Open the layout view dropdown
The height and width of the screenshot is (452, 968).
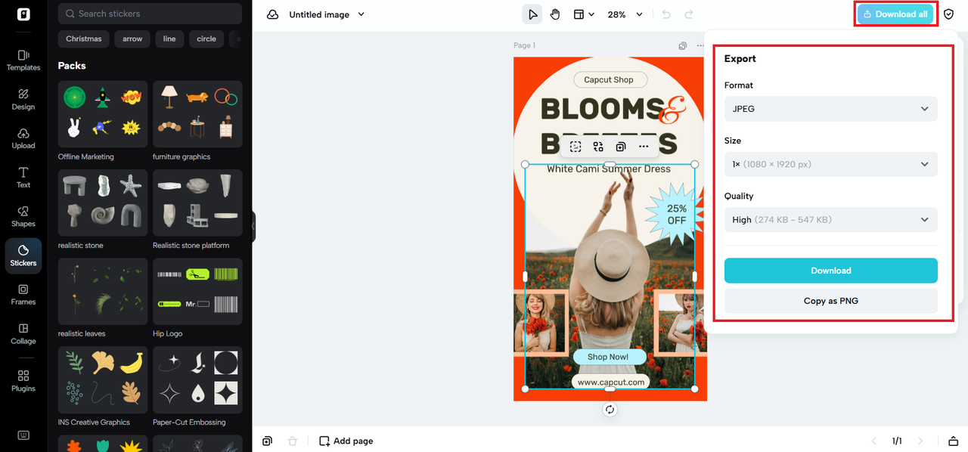(x=583, y=14)
